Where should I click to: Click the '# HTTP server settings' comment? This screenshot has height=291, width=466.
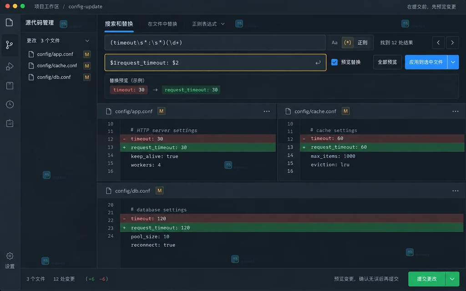[x=164, y=130]
